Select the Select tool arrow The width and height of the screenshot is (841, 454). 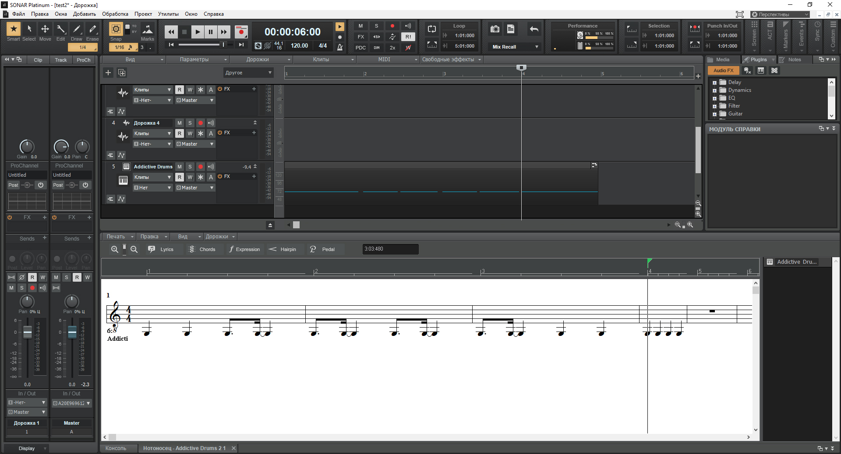click(x=29, y=29)
